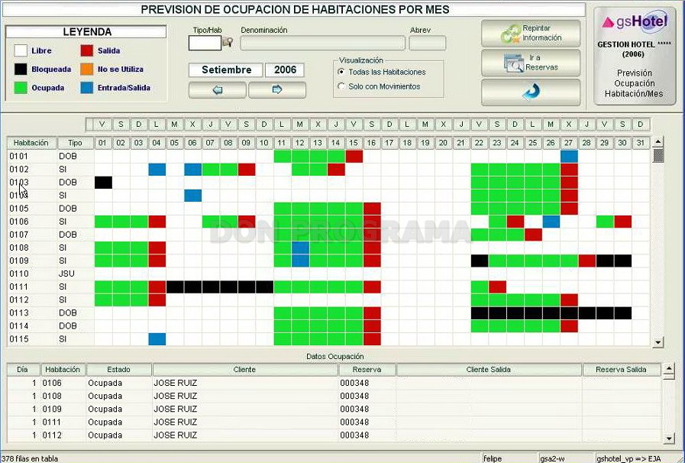Click the Cliente column header
This screenshot has width=685, height=463.
[244, 370]
